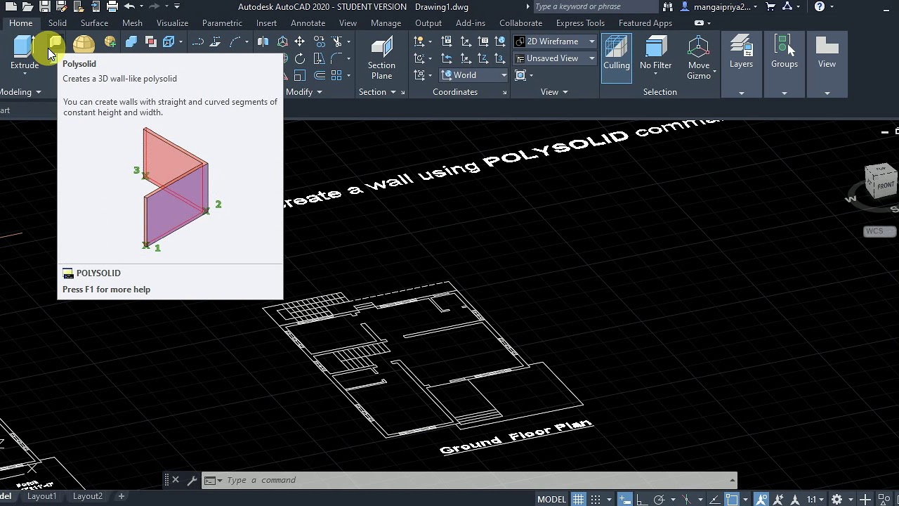This screenshot has width=899, height=506.
Task: Select the Move Gizmo tool
Action: 698,58
